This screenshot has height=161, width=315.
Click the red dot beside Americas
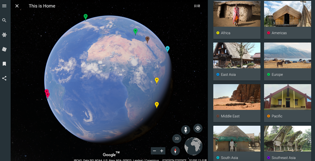[268, 33]
